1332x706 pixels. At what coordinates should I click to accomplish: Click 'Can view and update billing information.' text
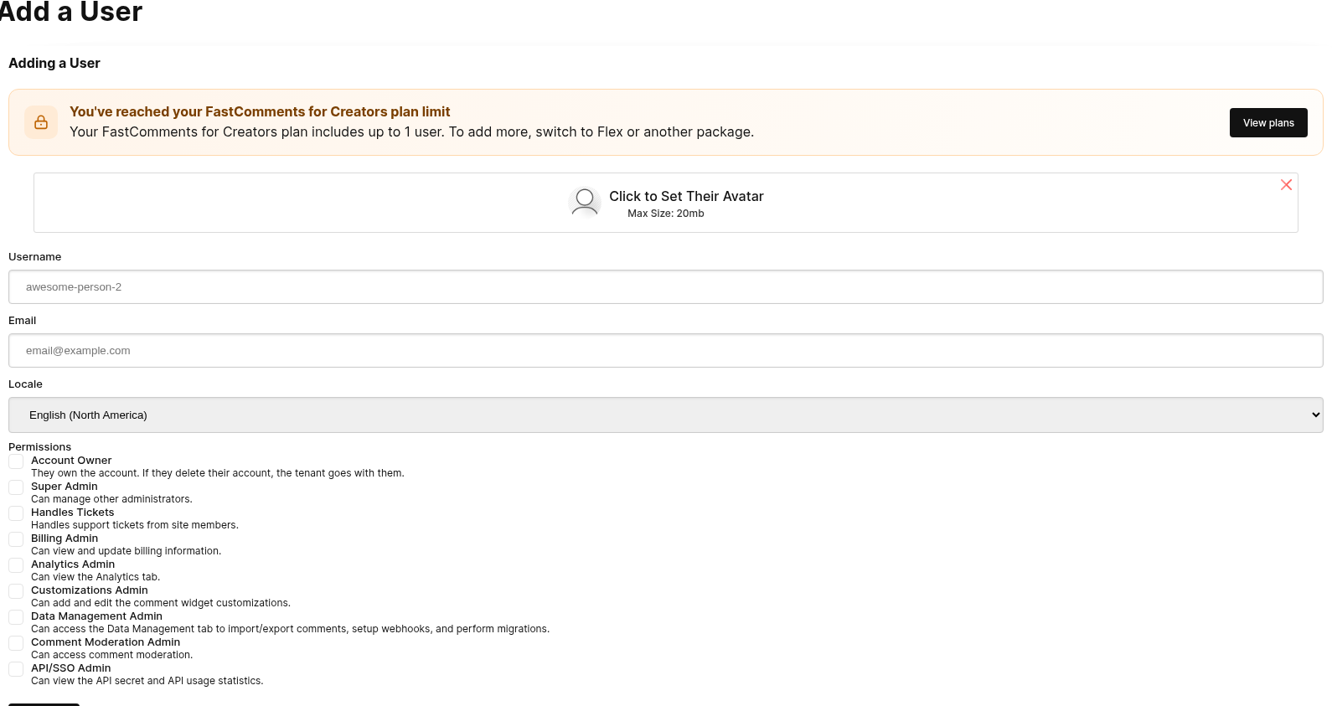(126, 551)
